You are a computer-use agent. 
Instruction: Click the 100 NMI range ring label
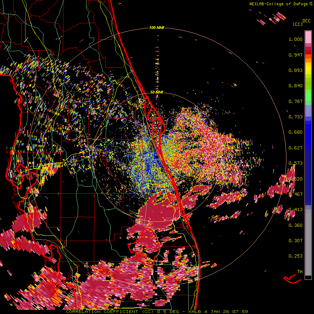(x=157, y=28)
